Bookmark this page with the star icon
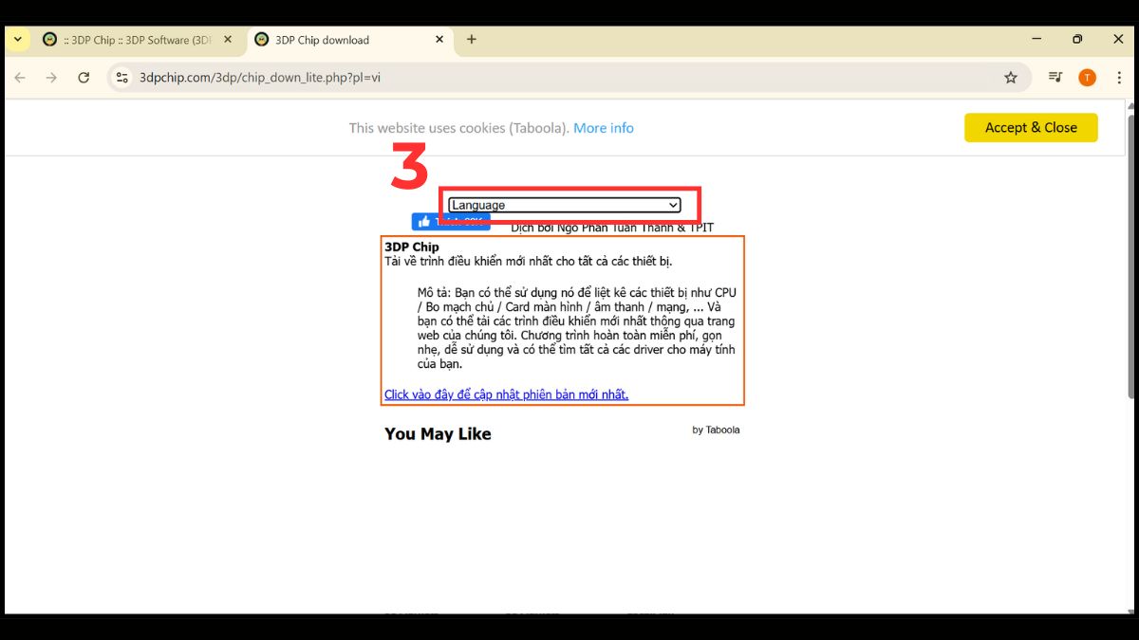Screen dimensions: 1139x640 pyautogui.click(x=1011, y=78)
